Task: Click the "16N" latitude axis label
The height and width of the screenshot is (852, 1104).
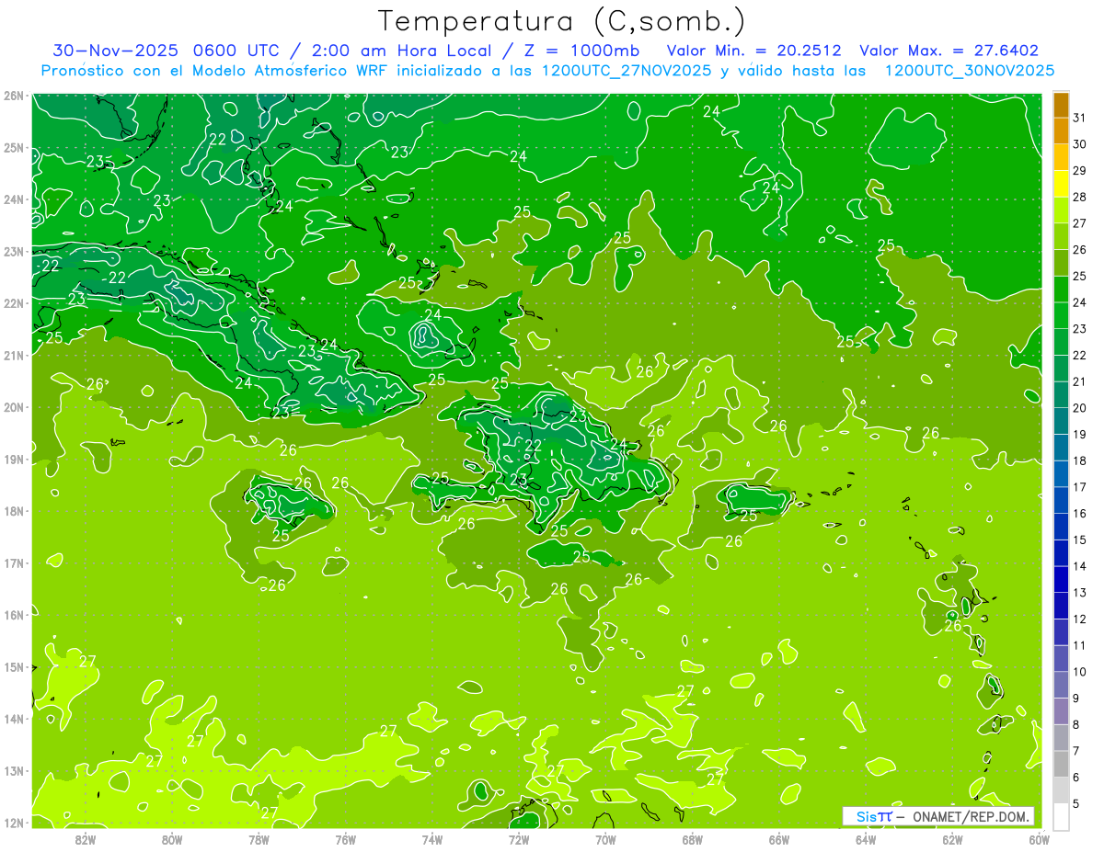Action: point(14,615)
